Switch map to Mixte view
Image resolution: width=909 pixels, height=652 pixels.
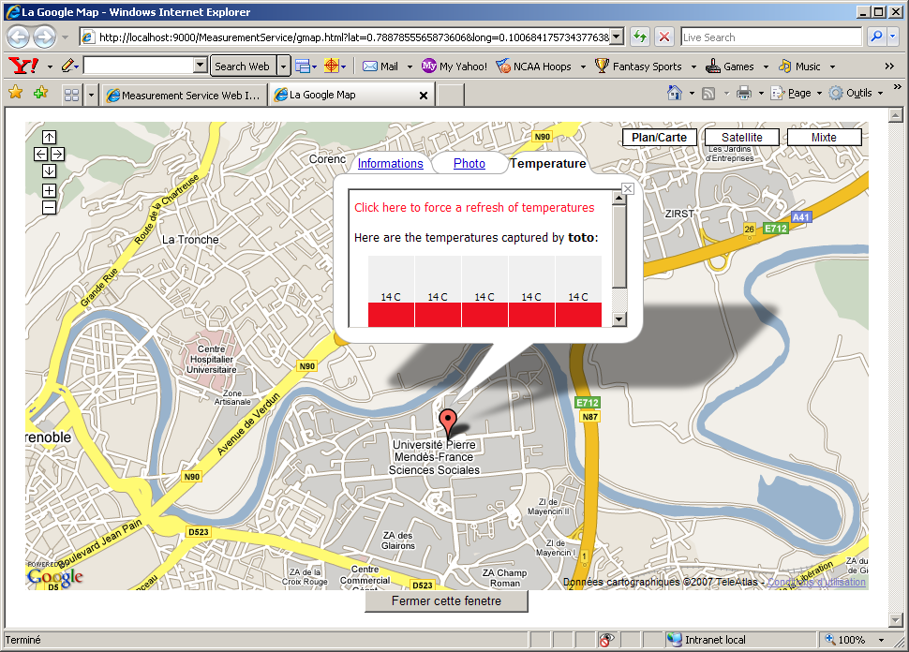(824, 138)
